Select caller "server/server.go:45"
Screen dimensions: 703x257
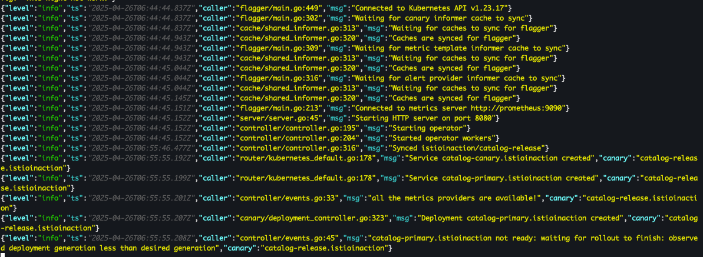click(x=278, y=118)
